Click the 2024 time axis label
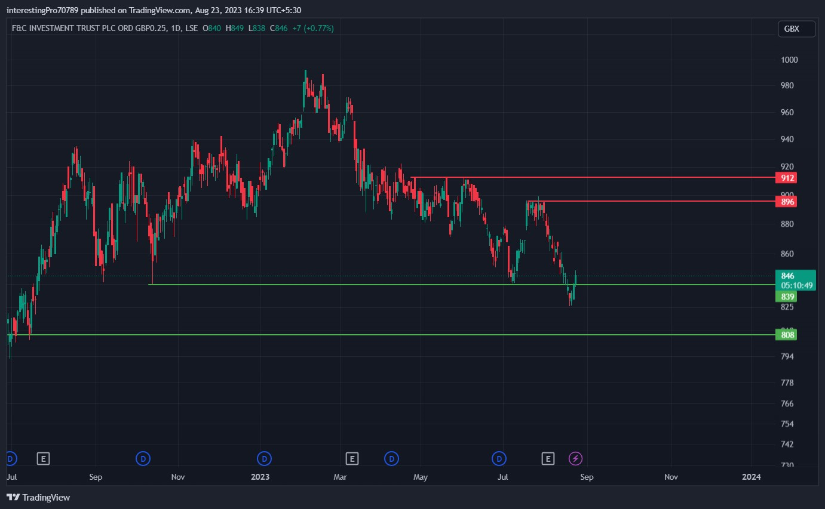This screenshot has width=825, height=509. click(751, 477)
